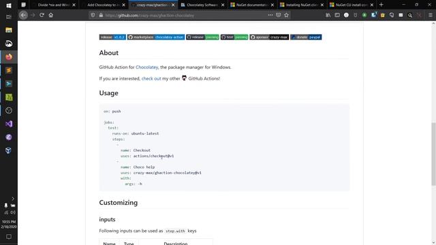Click the 'About' heading
This screenshot has height=245, width=436.
point(109,53)
